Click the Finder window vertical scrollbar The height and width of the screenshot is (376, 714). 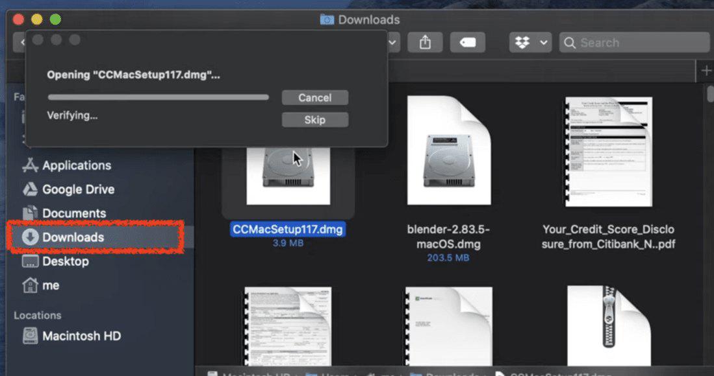pyautogui.click(x=710, y=93)
